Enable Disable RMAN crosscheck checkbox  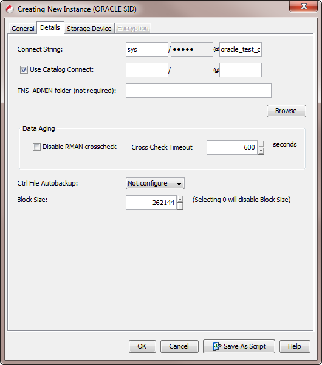coord(36,147)
